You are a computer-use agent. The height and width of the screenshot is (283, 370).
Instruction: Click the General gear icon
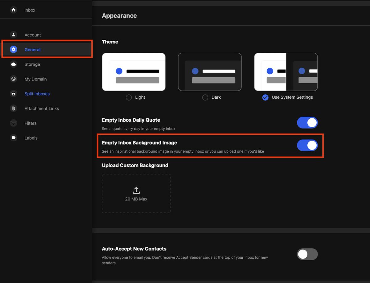click(14, 49)
